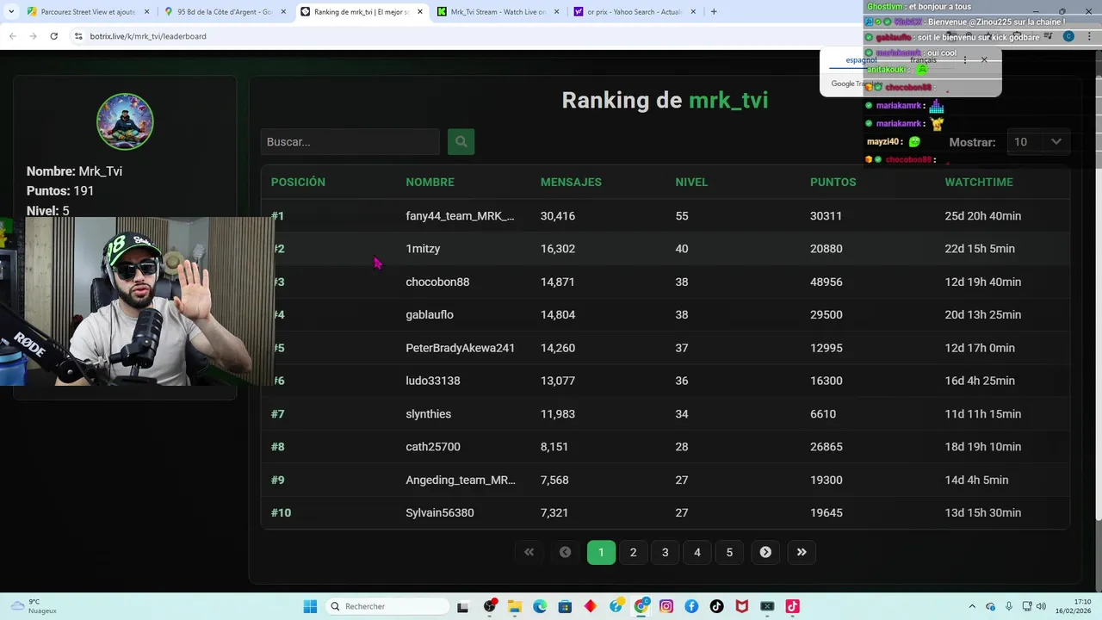The width and height of the screenshot is (1102, 620).
Task: Open the site information icon in address bar
Action: point(78,36)
